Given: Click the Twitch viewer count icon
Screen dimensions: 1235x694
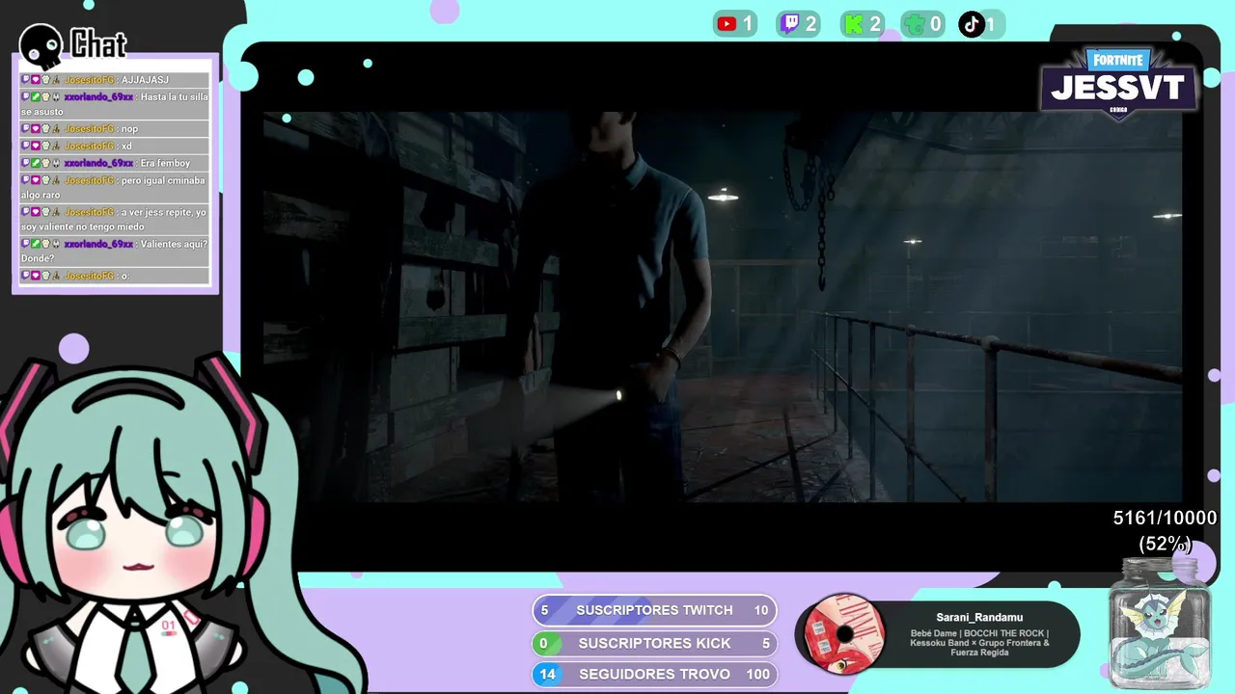Looking at the screenshot, I should tap(790, 24).
